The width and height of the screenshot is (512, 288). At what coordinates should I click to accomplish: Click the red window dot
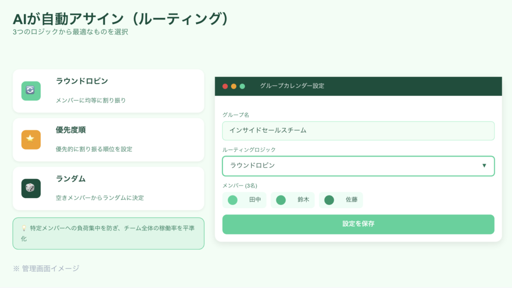click(225, 85)
